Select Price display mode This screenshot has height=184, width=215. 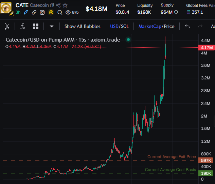169,26
